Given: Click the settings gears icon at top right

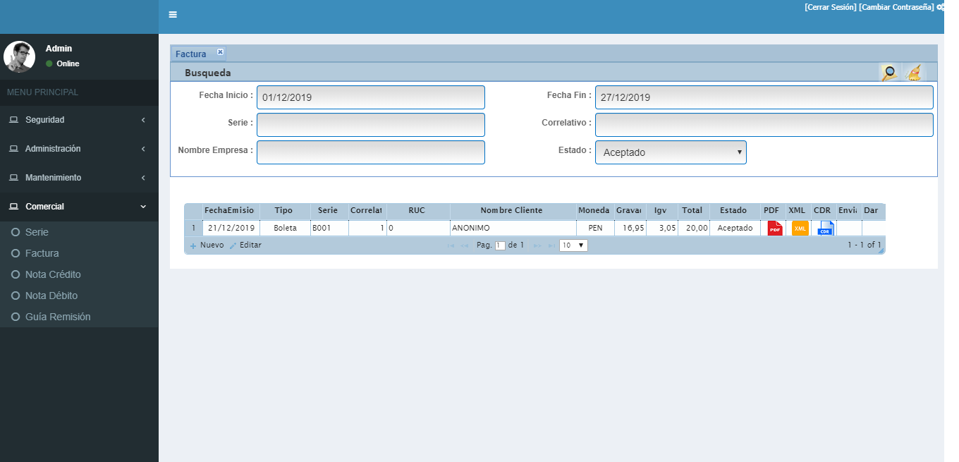Looking at the screenshot, I should point(940,6).
